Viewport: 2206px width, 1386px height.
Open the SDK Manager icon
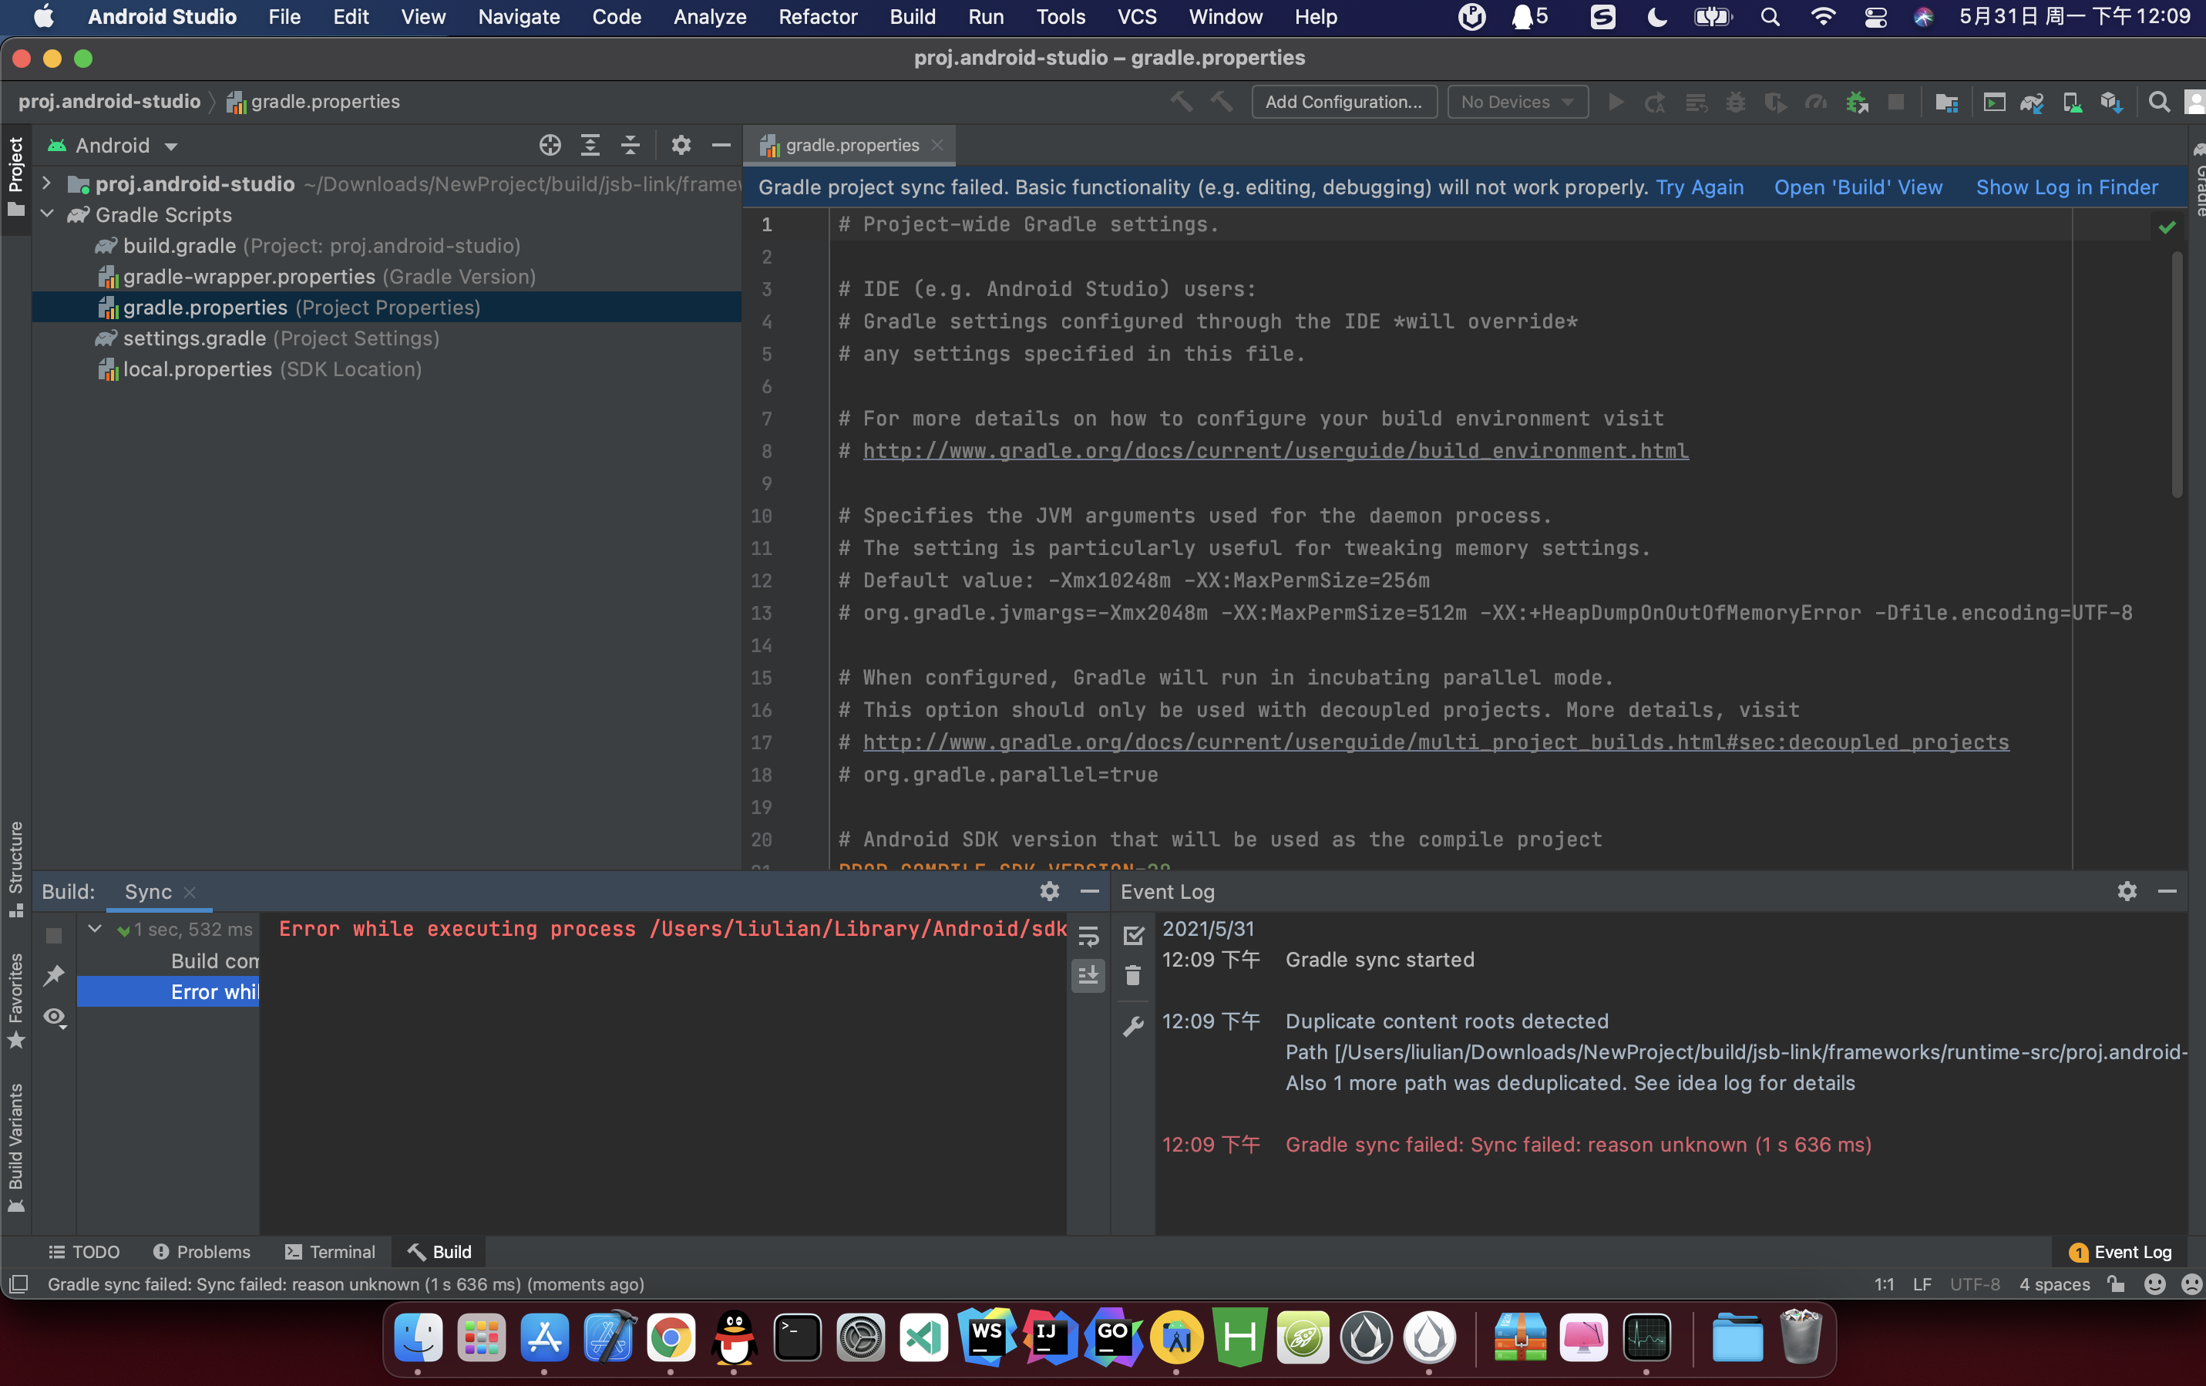coord(2110,102)
